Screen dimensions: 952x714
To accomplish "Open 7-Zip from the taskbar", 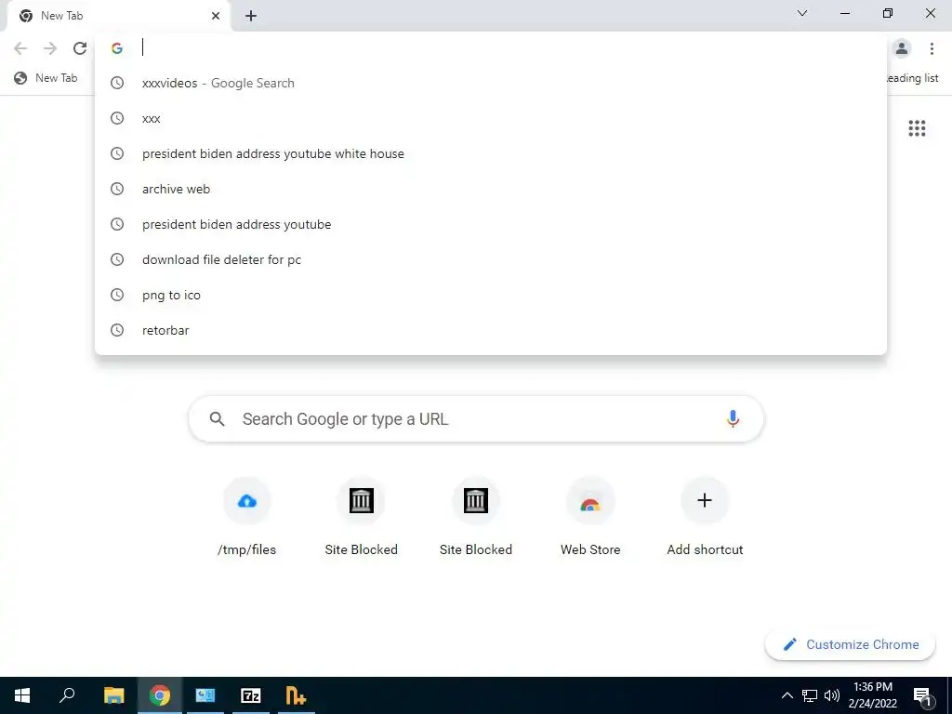I will point(251,695).
